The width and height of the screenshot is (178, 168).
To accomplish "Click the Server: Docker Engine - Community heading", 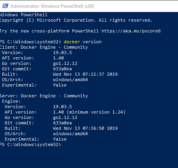I will click(44, 96).
